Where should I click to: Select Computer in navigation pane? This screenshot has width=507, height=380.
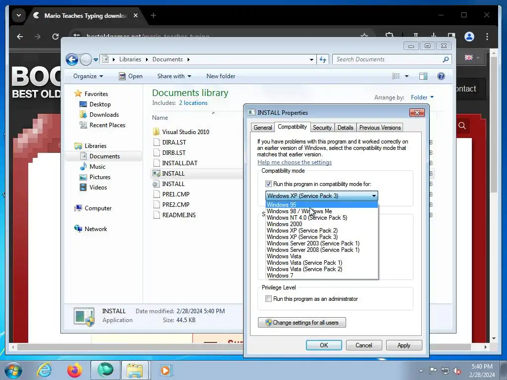[98, 208]
